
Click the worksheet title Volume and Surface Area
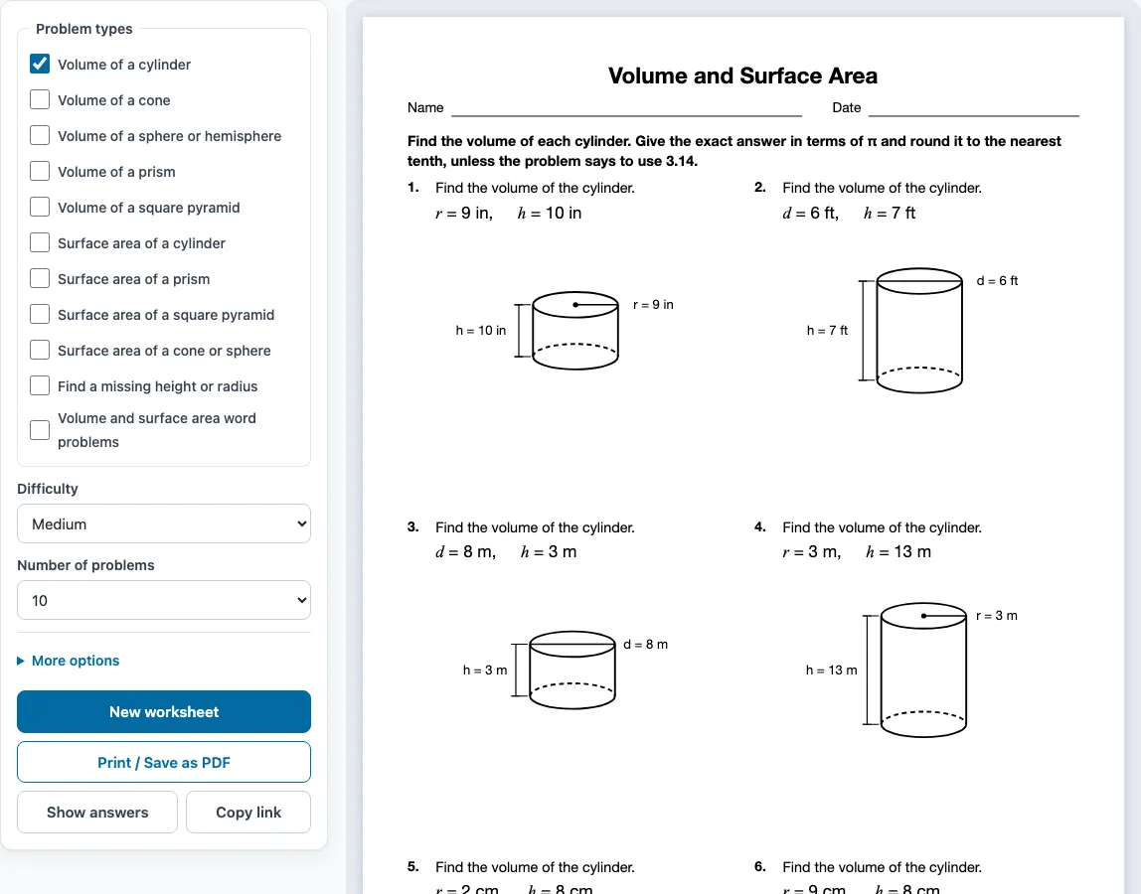743,75
